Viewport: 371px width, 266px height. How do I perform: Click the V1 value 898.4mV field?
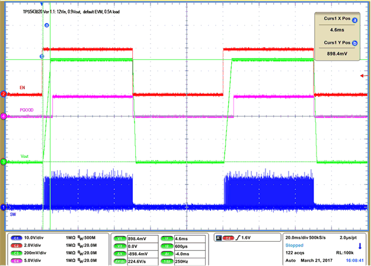(x=143, y=239)
